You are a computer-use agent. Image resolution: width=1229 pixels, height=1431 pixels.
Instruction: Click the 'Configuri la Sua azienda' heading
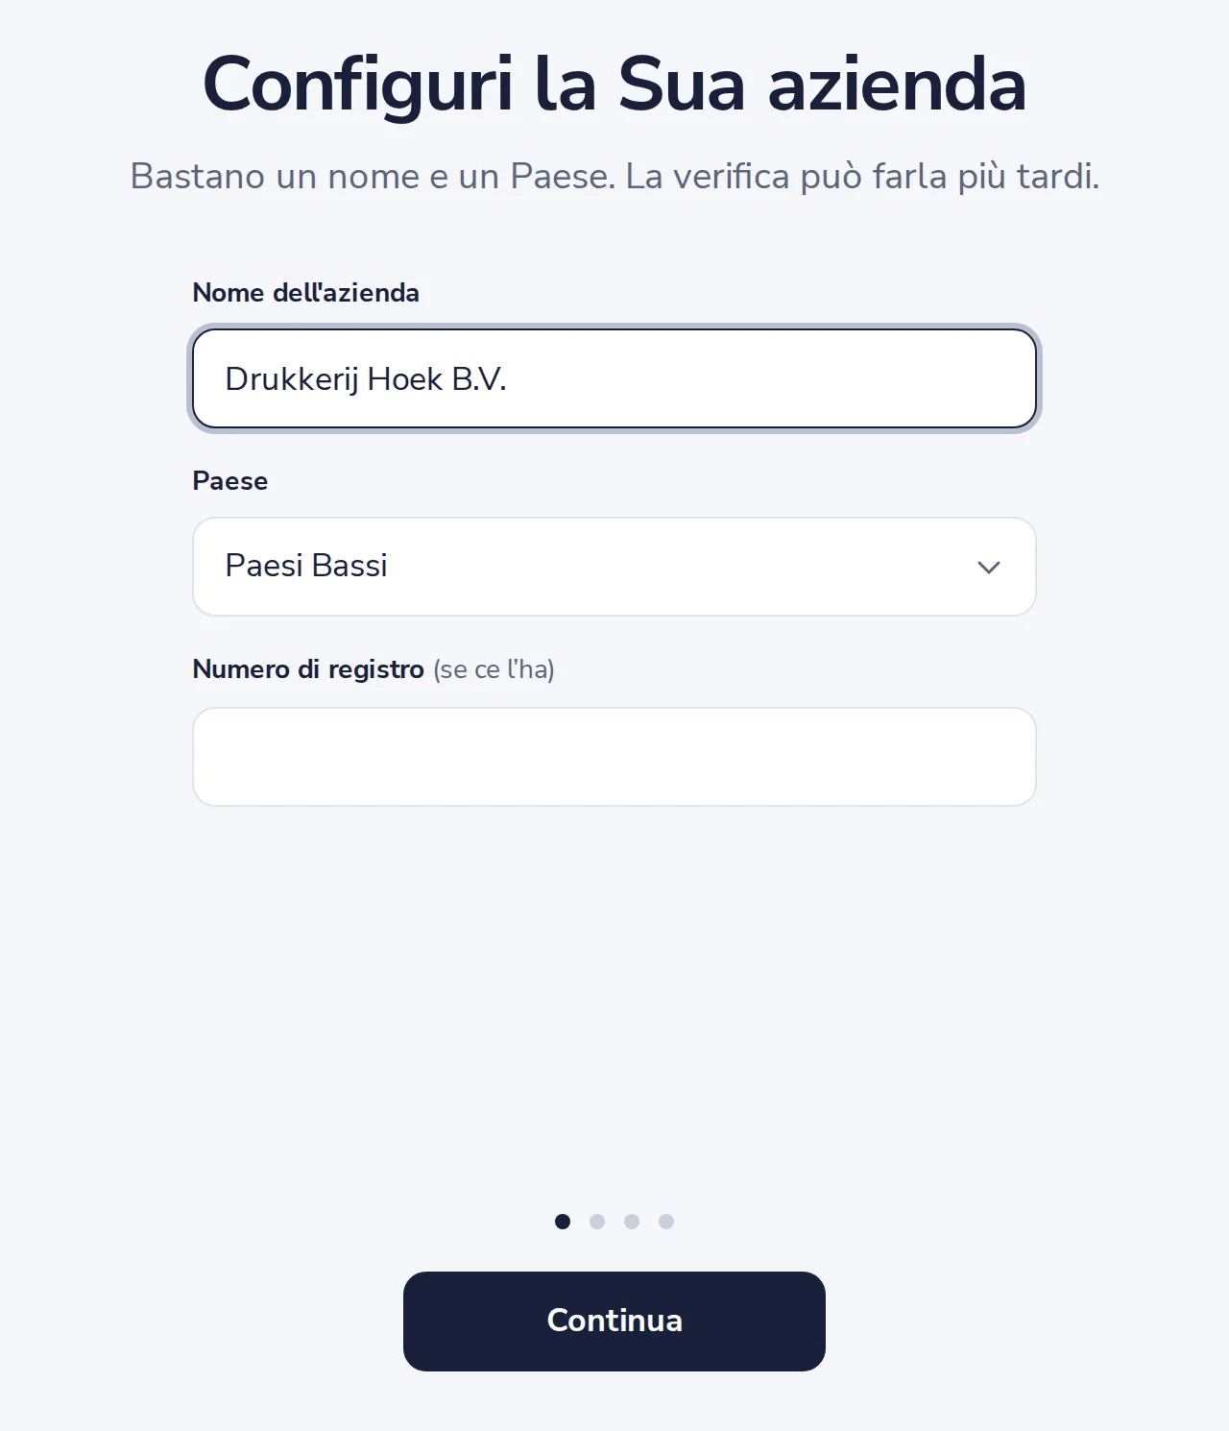[614, 85]
